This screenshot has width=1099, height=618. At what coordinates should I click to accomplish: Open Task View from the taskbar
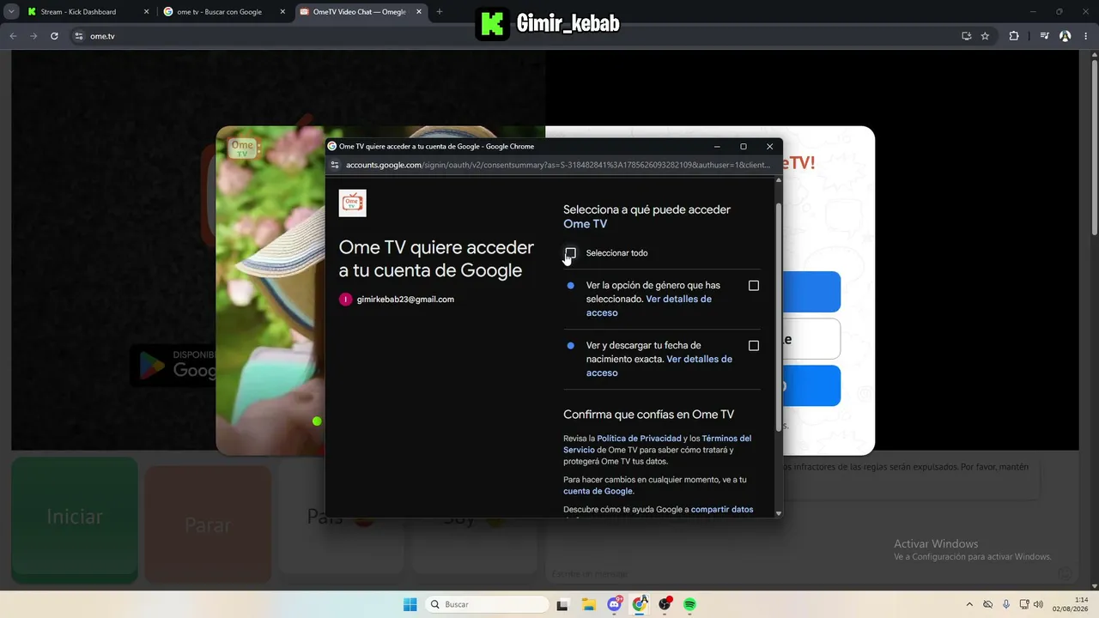[562, 604]
